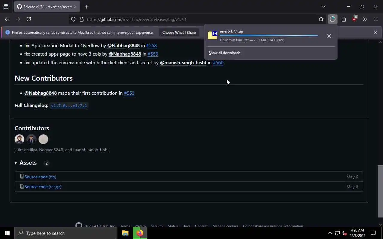The height and width of the screenshot is (239, 383).
Task: List all tabs dropdown arrow
Action: pos(323,7)
